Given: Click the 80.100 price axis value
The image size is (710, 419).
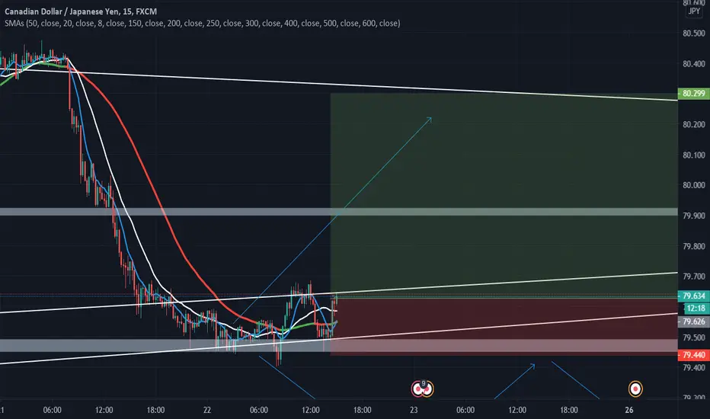Looking at the screenshot, I should point(694,155).
